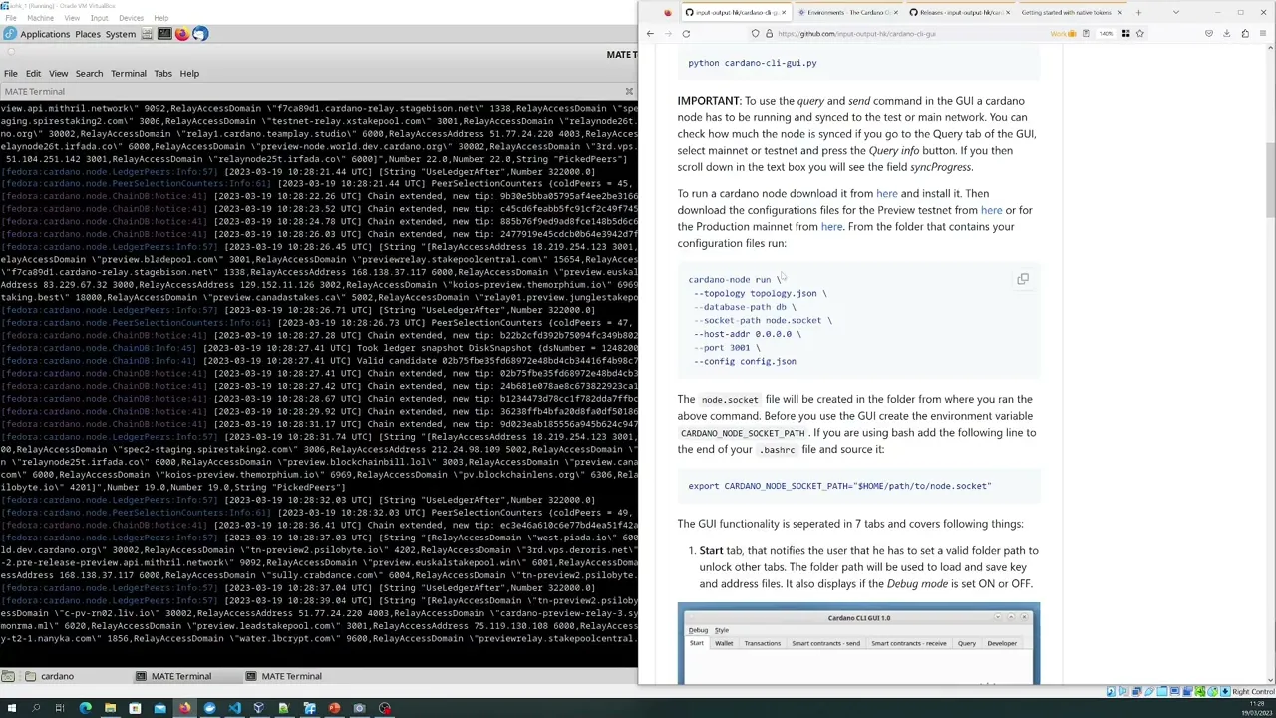Image resolution: width=1276 pixels, height=718 pixels.
Task: Bookmark this page with the star icon
Action: pyautogui.click(x=1140, y=33)
